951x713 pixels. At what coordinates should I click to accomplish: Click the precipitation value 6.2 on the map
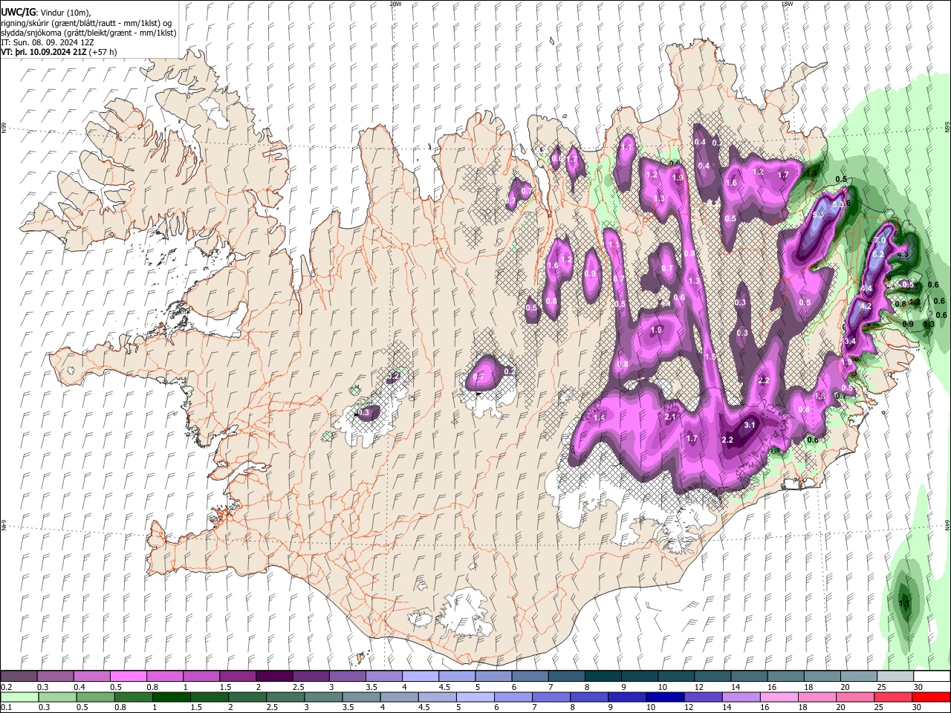tap(877, 254)
